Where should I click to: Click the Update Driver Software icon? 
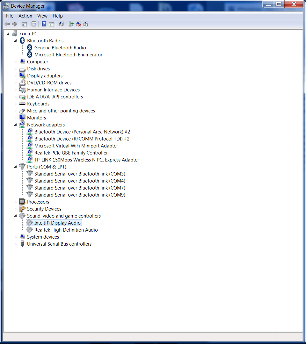71,24
